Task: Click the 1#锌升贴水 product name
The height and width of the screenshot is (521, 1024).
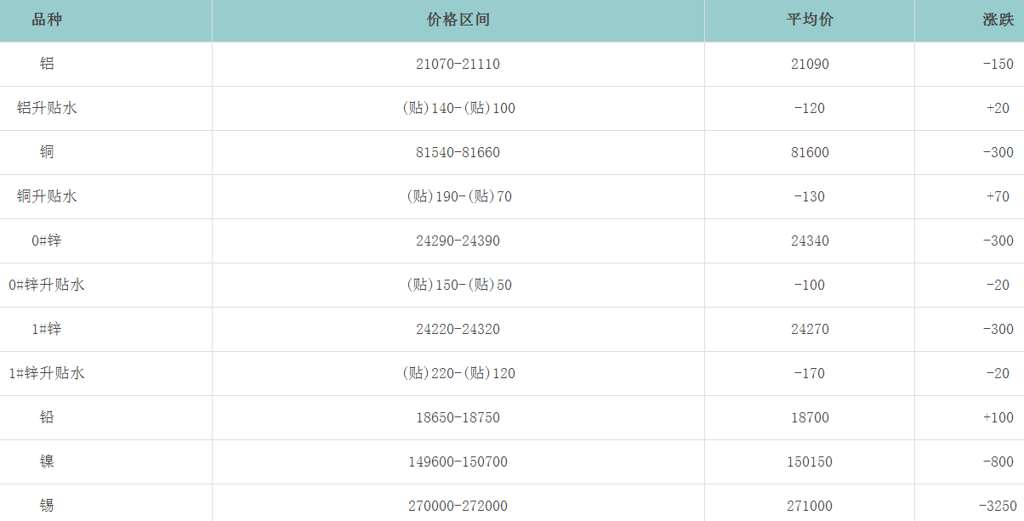Action: pos(47,373)
